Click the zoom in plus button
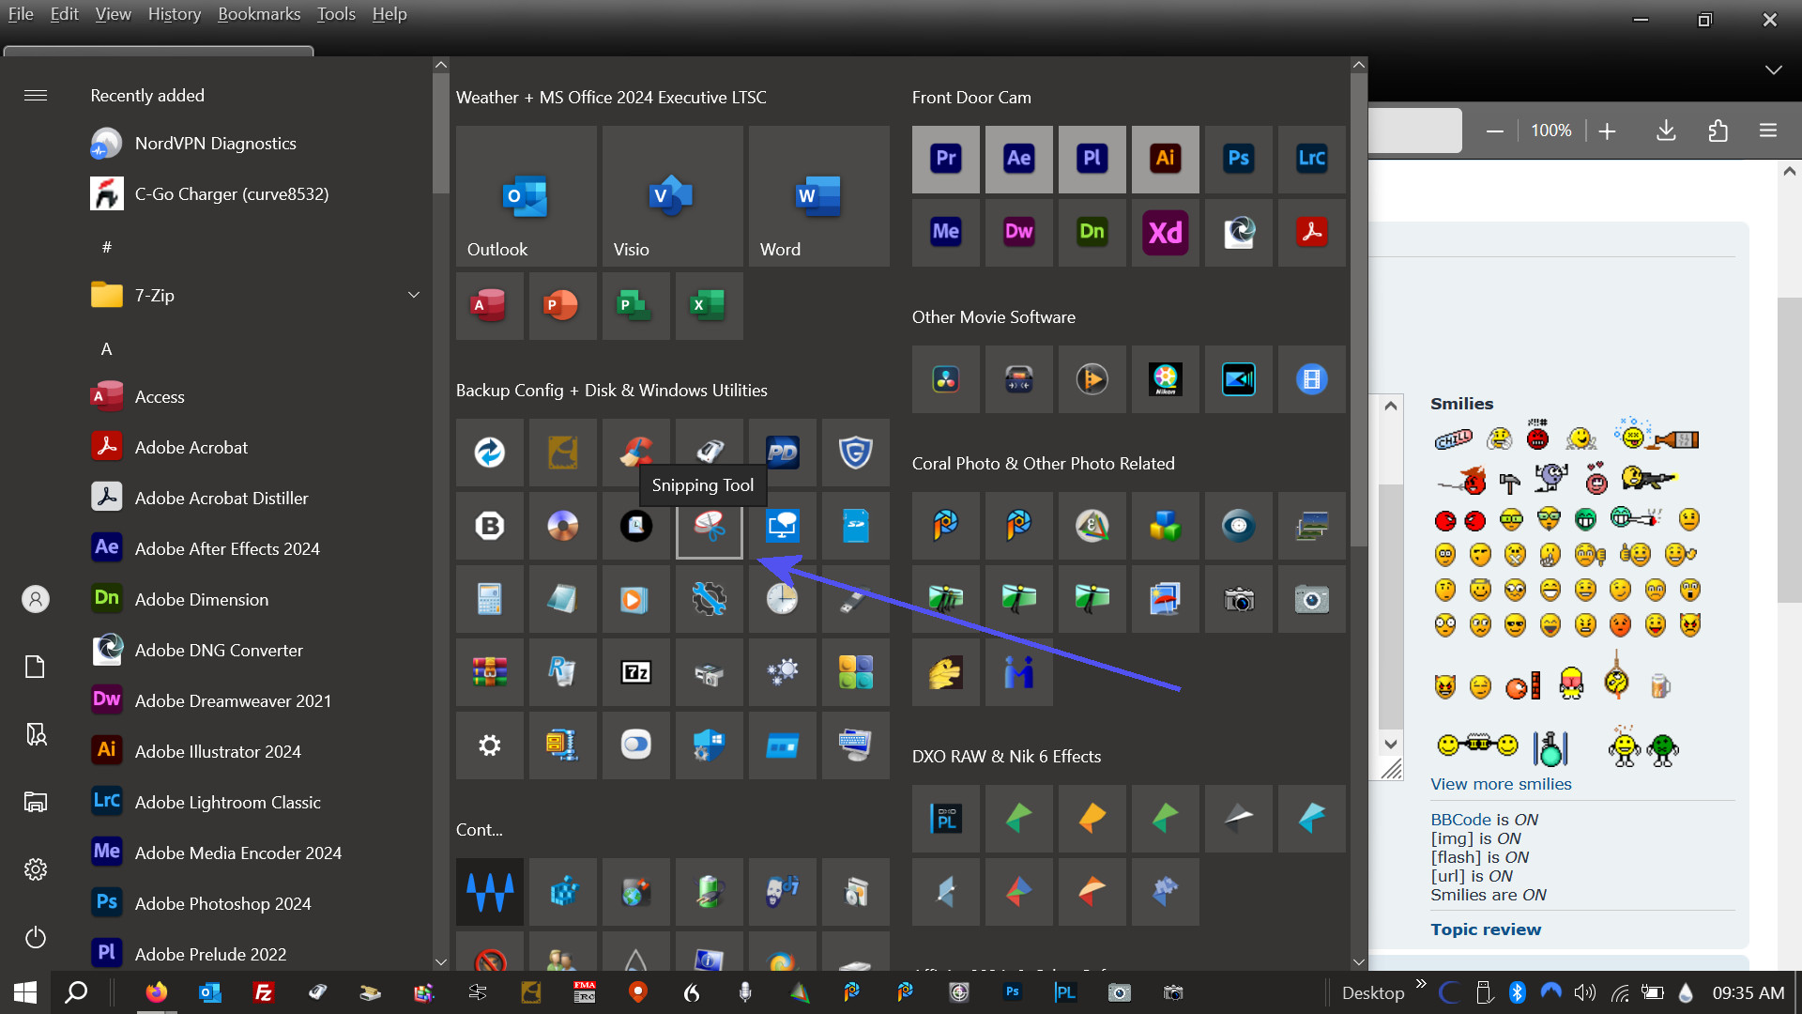This screenshot has height=1014, width=1802. point(1607,131)
